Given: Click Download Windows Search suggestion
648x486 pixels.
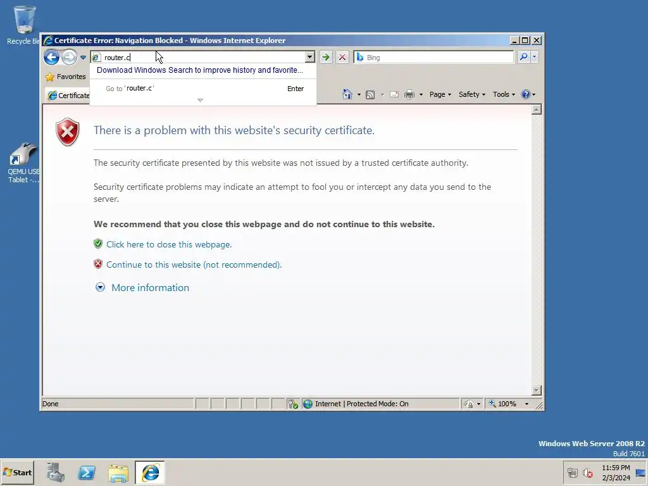Looking at the screenshot, I should click(x=199, y=70).
